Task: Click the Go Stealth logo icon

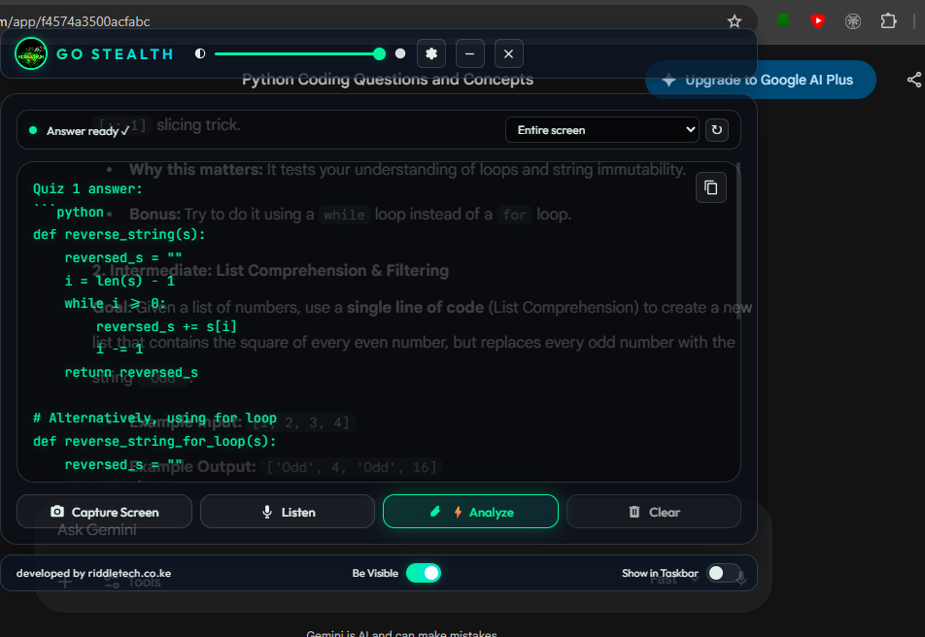Action: (31, 53)
